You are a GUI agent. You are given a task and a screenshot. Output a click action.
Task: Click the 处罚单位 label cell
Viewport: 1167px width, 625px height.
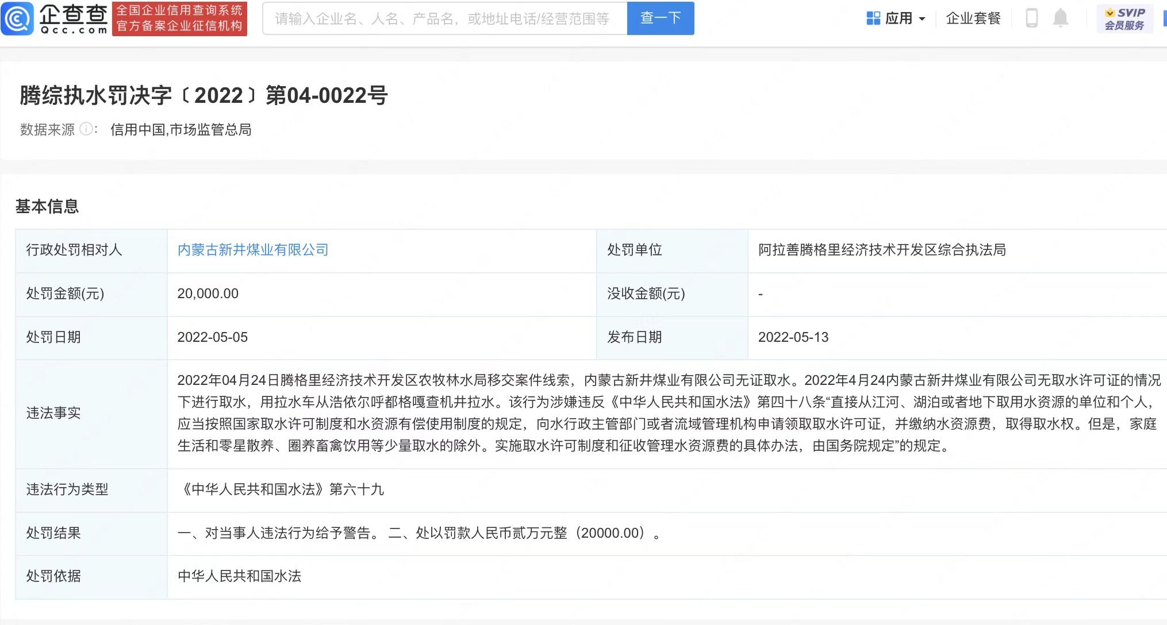point(672,250)
